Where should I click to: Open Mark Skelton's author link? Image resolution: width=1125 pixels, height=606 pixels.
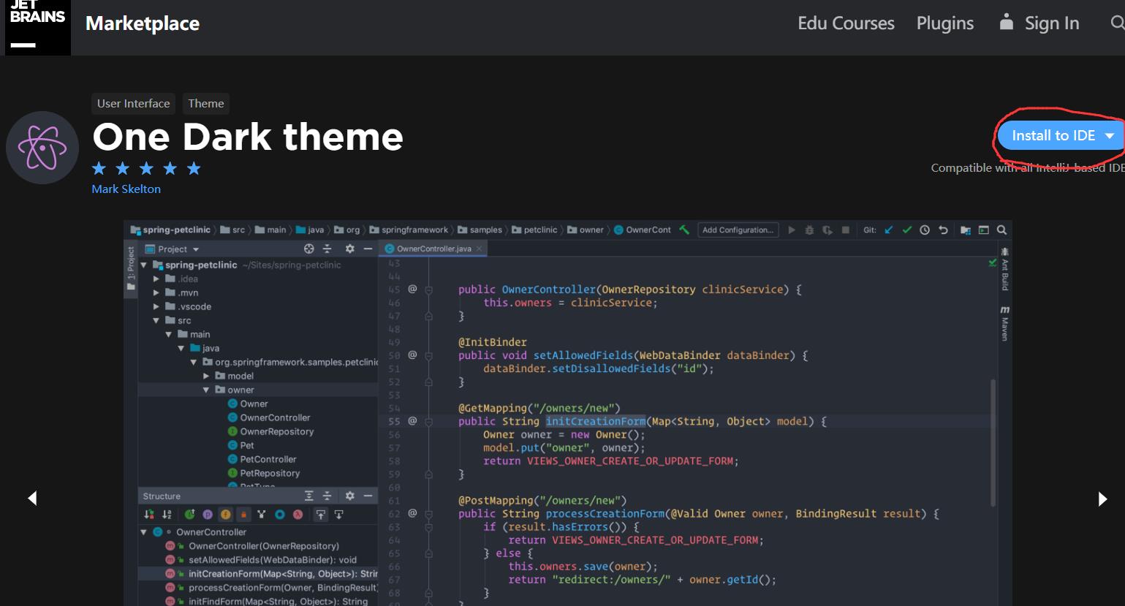[126, 189]
